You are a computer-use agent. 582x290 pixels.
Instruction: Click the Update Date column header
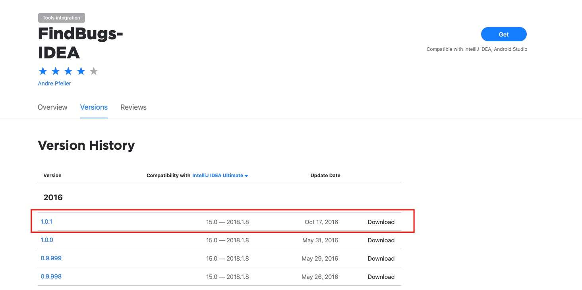(x=325, y=176)
